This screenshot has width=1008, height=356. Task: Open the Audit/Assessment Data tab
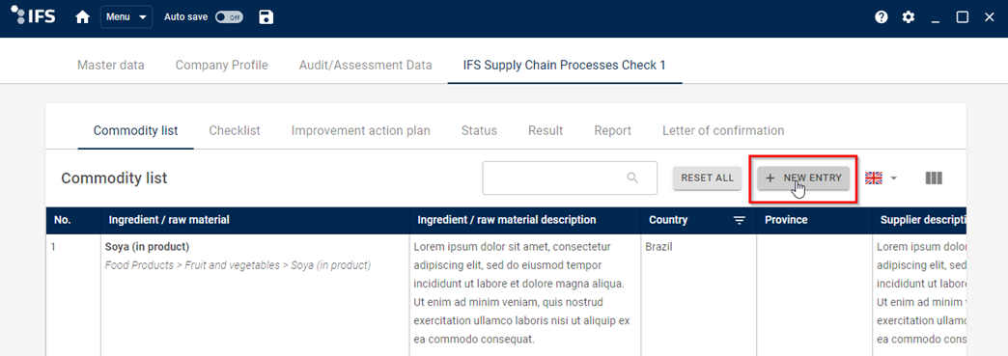365,65
